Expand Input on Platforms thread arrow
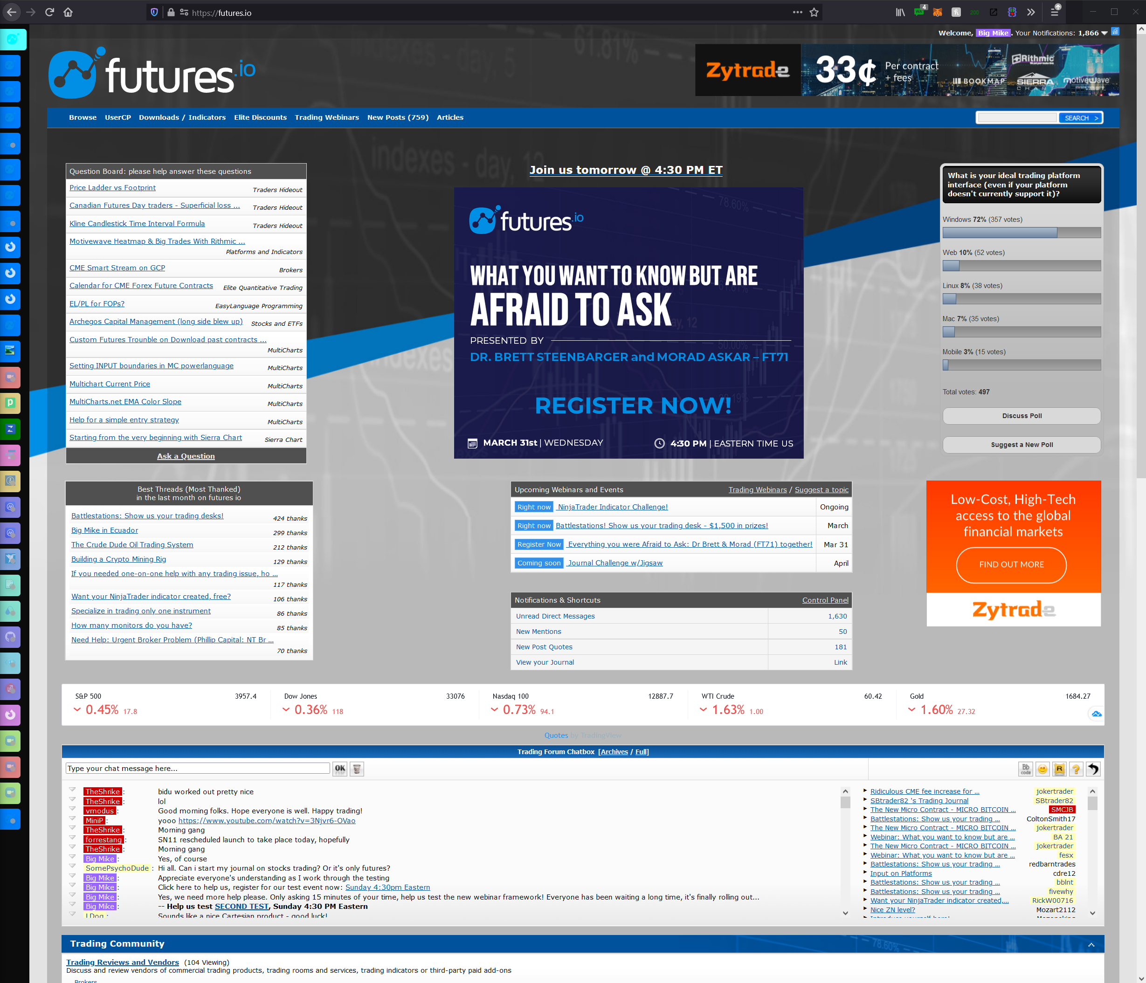 (x=866, y=873)
